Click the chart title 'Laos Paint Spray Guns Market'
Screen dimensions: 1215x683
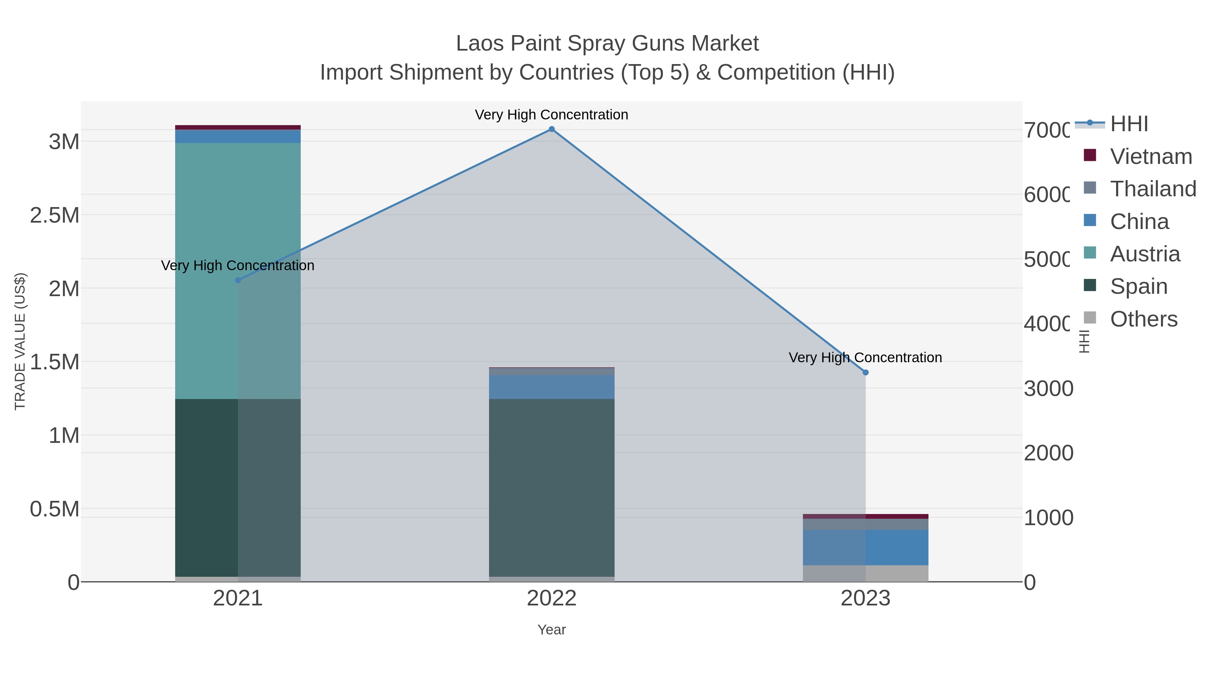pos(607,44)
